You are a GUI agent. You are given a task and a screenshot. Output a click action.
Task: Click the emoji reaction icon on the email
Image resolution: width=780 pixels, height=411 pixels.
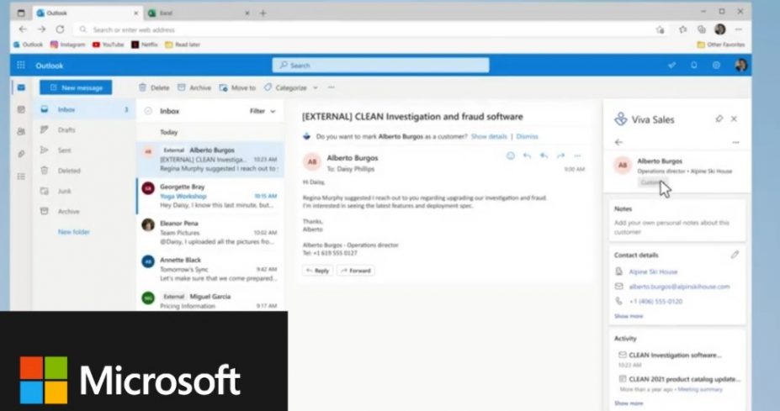point(510,155)
